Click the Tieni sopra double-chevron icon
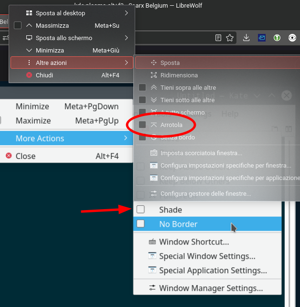The width and height of the screenshot is (300, 307). (x=154, y=87)
